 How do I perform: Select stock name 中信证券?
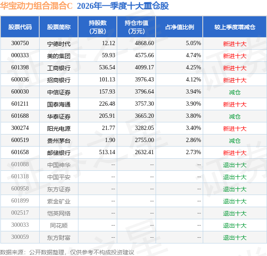tap(59, 92)
